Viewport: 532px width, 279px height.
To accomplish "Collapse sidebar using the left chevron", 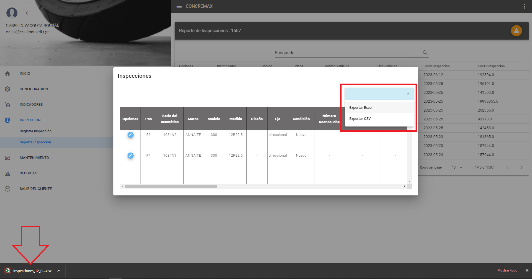I will tap(27, 13).
